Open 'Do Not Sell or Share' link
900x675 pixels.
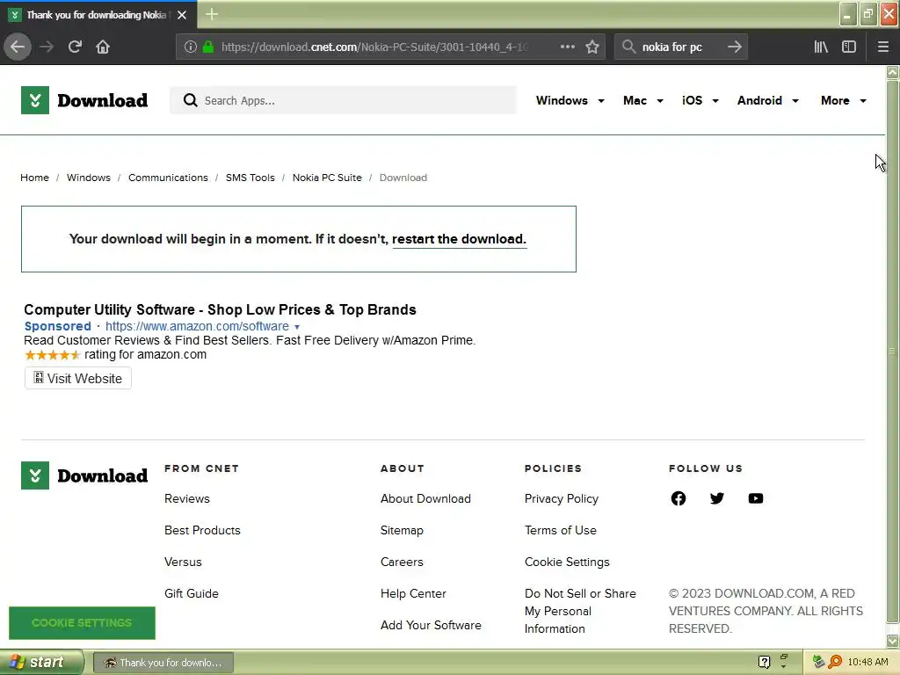[x=580, y=611]
